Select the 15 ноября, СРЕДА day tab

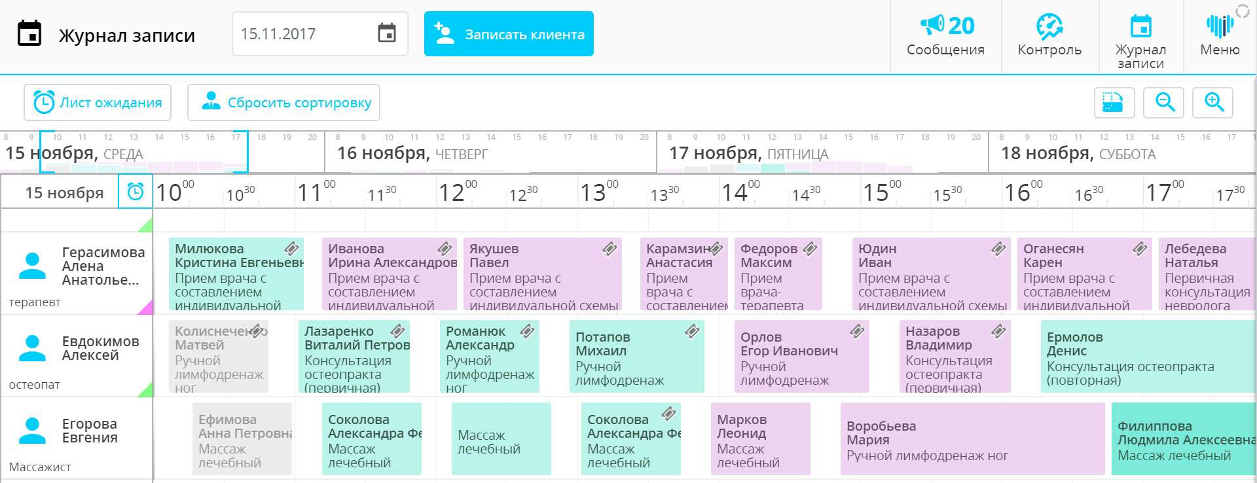coord(162,152)
